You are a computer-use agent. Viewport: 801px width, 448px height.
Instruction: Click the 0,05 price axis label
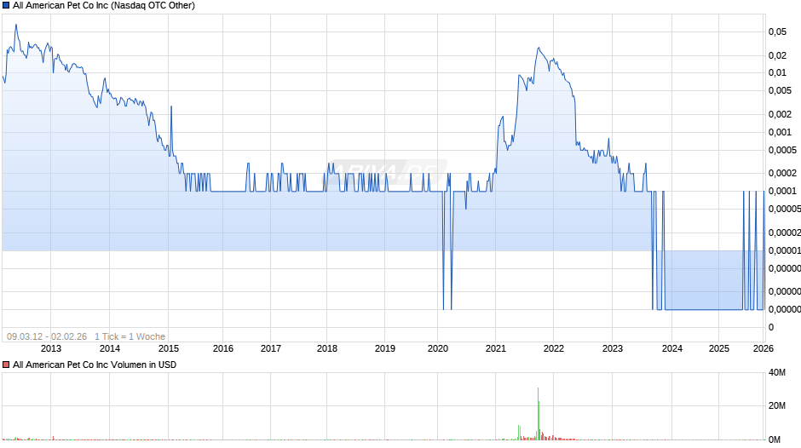tap(777, 32)
